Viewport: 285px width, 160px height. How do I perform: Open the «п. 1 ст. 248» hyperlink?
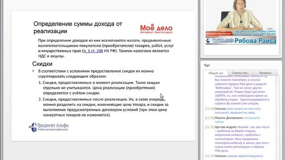click(93, 51)
